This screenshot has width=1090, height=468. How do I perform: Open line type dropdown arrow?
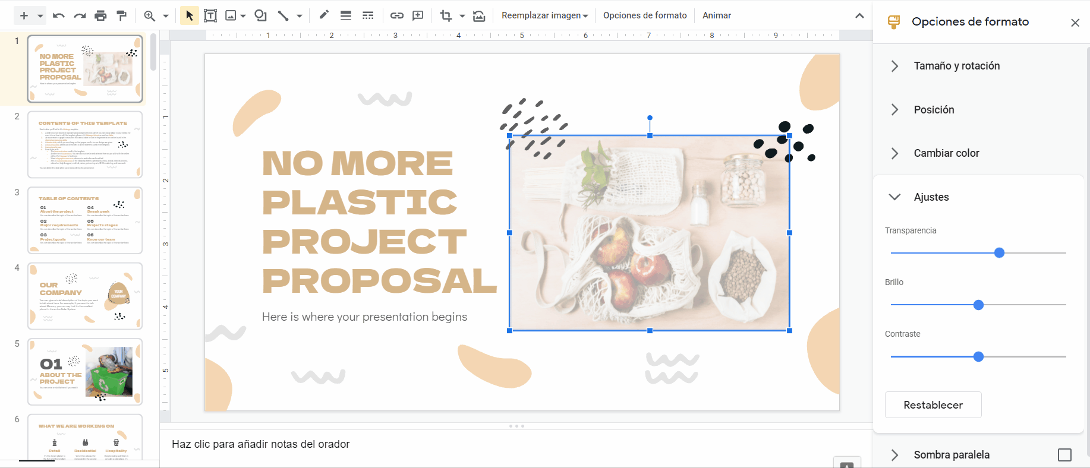click(x=300, y=16)
